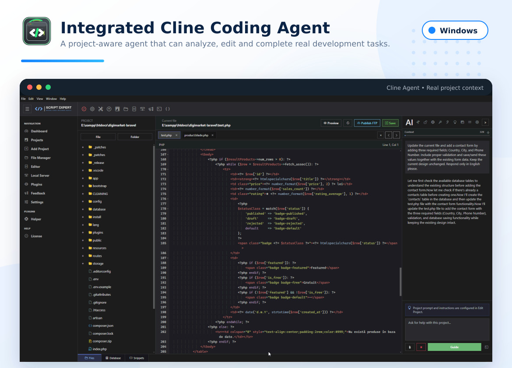Open the File menu

click(x=24, y=99)
